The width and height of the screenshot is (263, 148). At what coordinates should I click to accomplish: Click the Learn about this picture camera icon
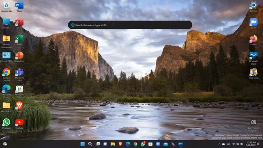click(254, 122)
